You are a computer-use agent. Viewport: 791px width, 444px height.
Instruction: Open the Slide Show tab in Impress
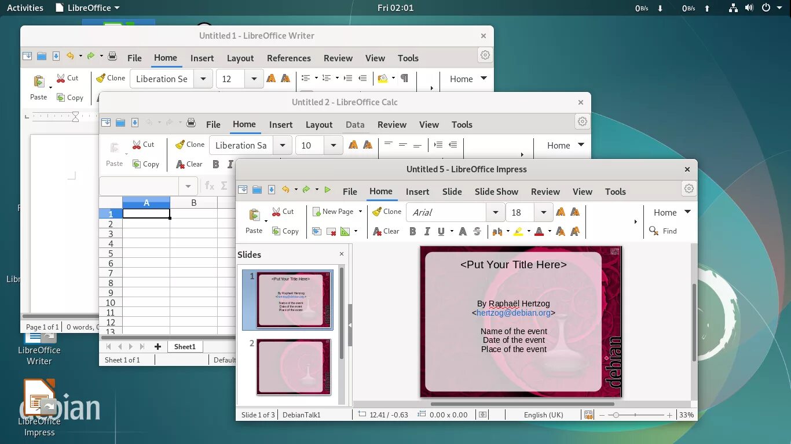point(496,191)
